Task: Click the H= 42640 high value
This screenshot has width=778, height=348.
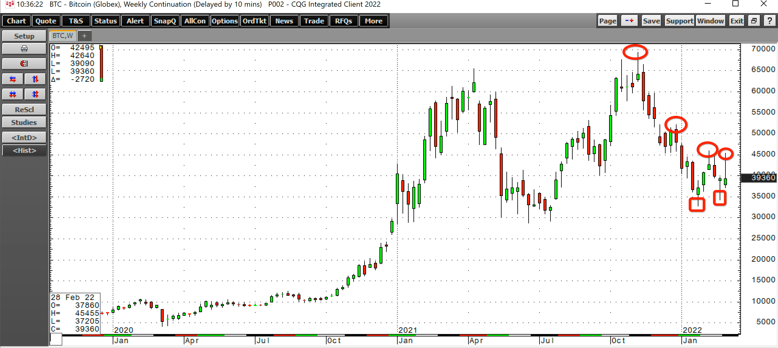Action: [x=73, y=55]
